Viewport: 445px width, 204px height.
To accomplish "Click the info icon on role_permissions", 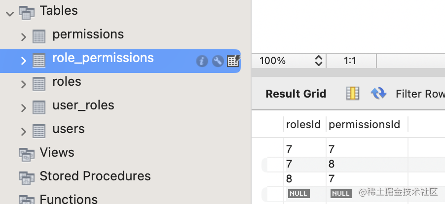I will (x=202, y=61).
